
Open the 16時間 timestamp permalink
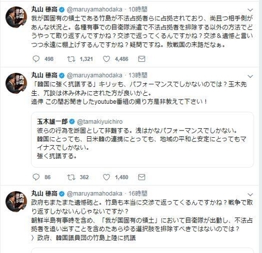138,193
